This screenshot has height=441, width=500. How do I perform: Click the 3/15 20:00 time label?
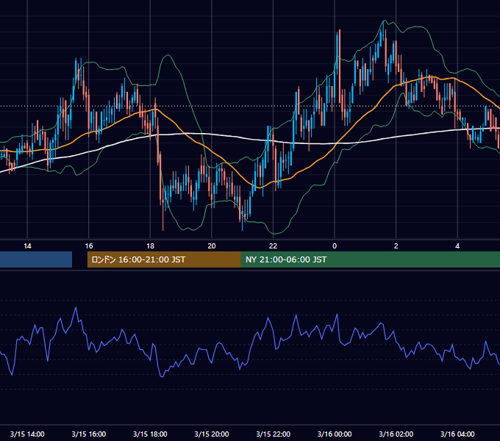[212, 434]
